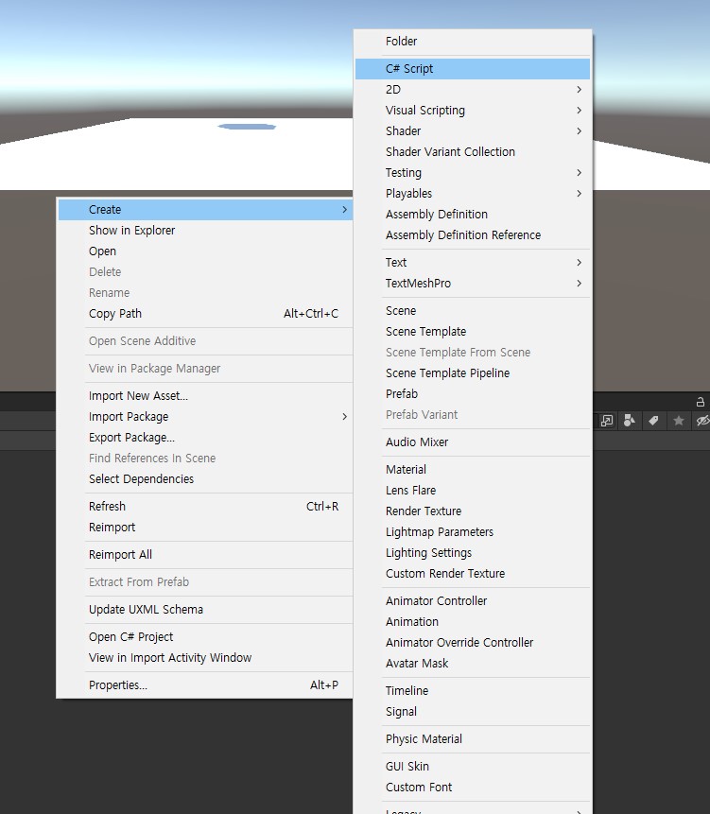
Task: Create an Audio Mixer
Action: pyautogui.click(x=473, y=442)
